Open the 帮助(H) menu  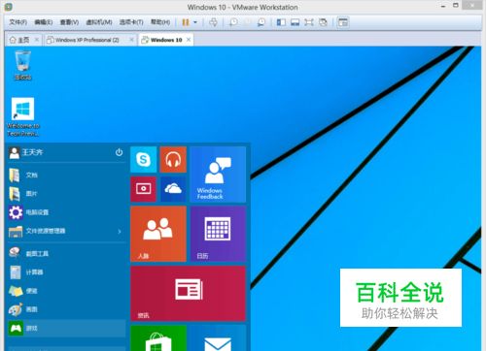(x=160, y=22)
